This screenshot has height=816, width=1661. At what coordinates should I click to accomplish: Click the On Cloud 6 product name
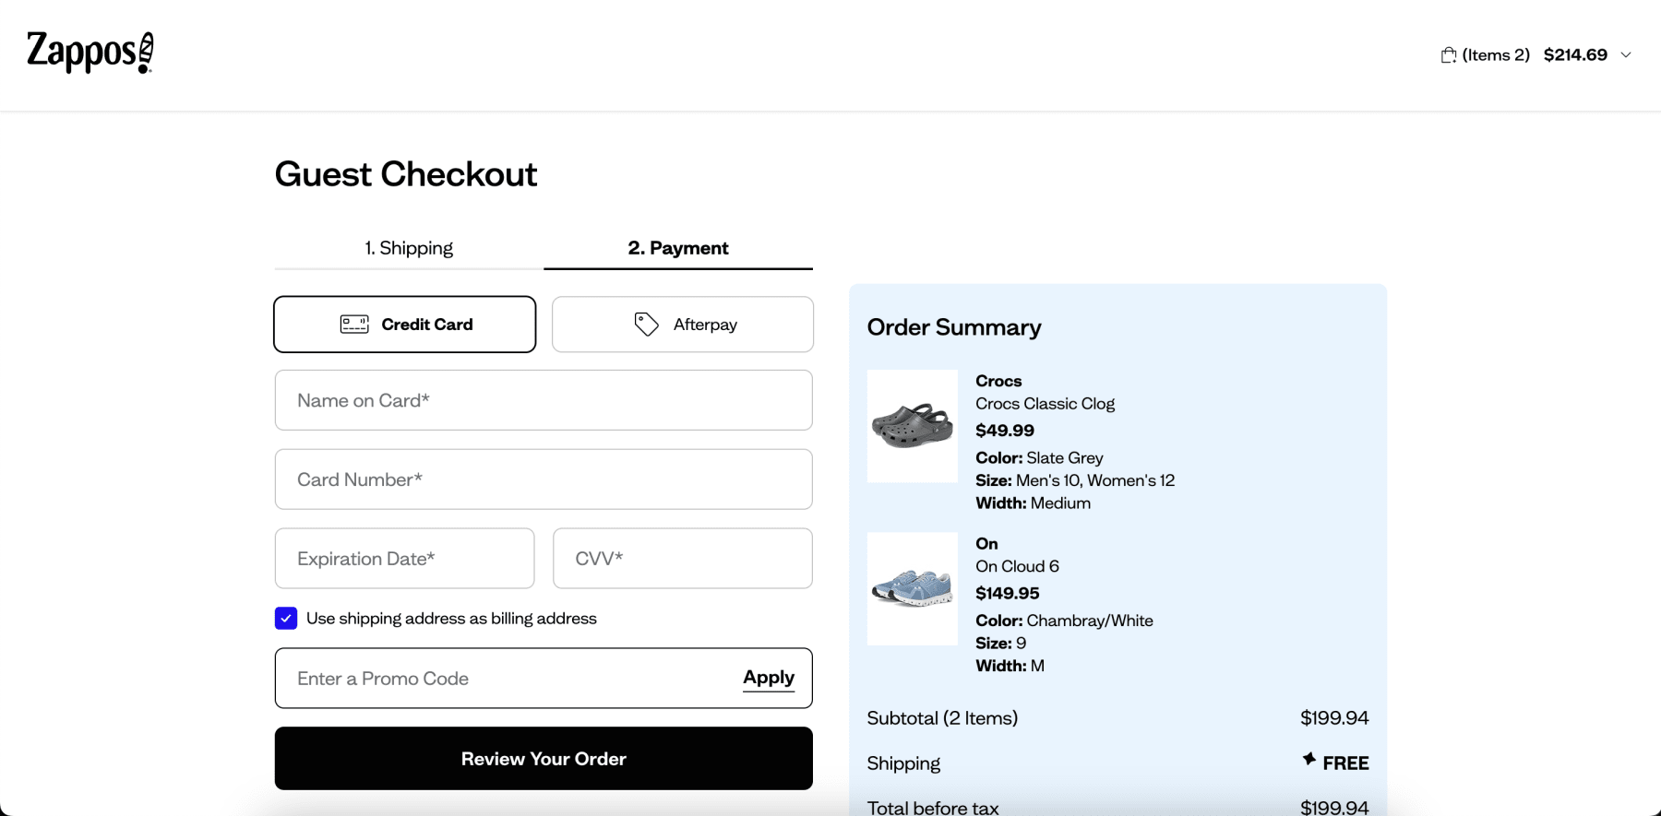[1017, 566]
